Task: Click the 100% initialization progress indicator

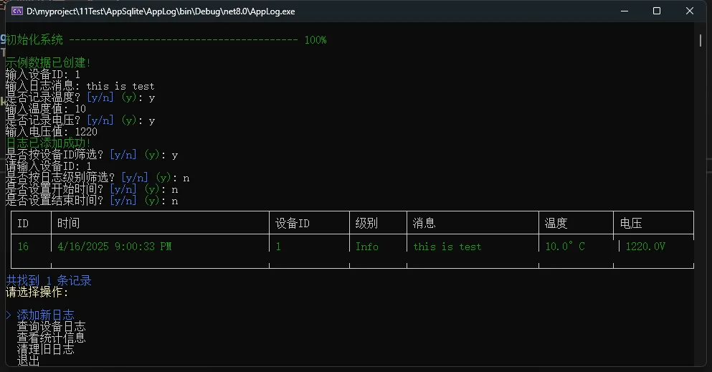Action: pyautogui.click(x=315, y=40)
